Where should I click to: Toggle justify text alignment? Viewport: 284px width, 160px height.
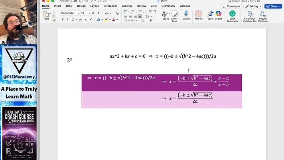point(140,16)
